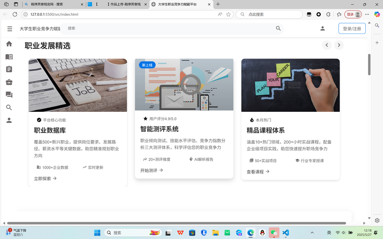
Task: Click the 立即探索 link
Action: tap(45, 178)
